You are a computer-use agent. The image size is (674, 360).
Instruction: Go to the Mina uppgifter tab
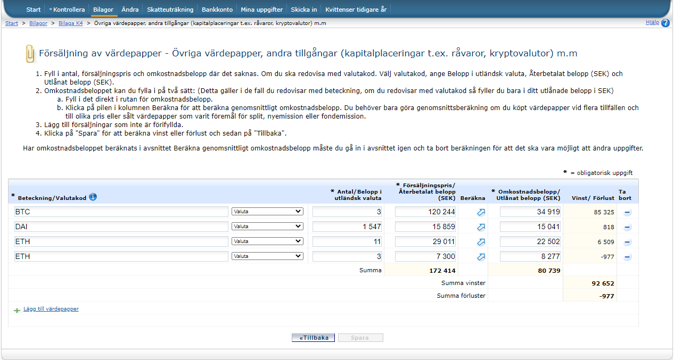(x=261, y=10)
